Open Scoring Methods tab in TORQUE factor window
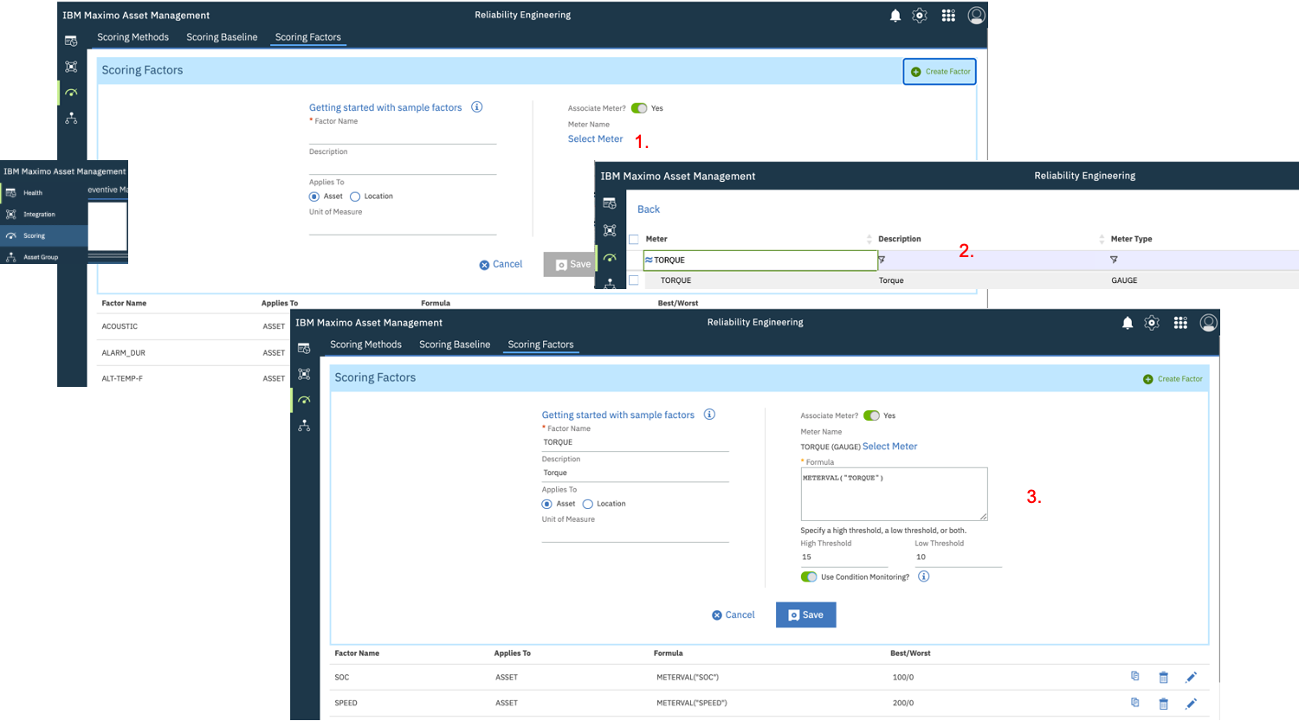 pos(365,344)
